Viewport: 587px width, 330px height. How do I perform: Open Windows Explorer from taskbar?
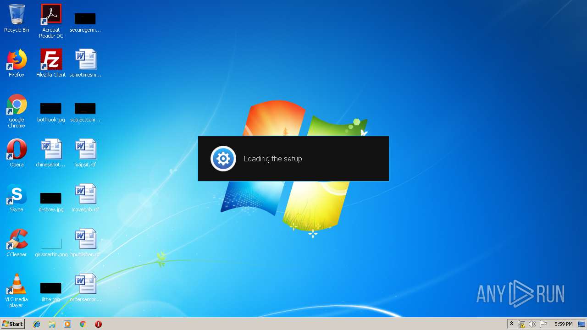(52, 324)
